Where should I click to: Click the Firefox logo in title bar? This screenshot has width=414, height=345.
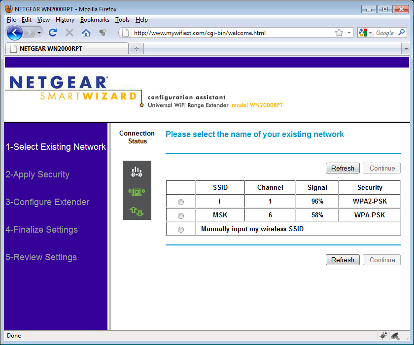[9, 9]
